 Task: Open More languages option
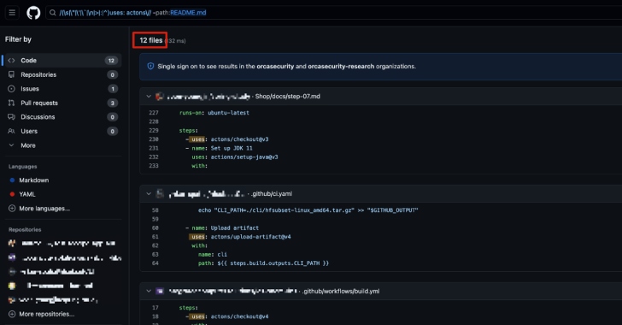pos(44,208)
